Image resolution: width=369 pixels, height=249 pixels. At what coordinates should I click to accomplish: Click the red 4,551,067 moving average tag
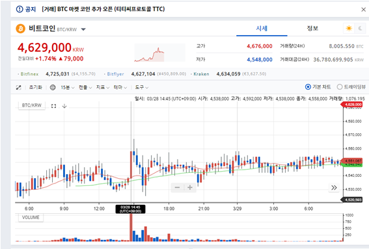click(352, 161)
